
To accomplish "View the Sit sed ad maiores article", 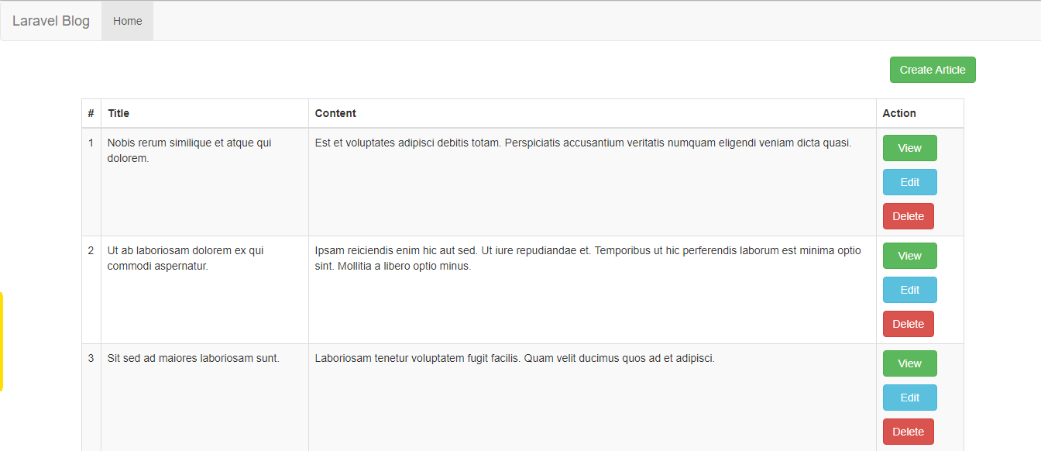I will tap(909, 363).
